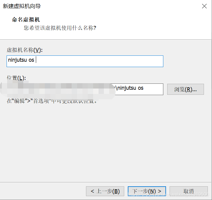Click the 虚拟机名称(V): label
This screenshot has width=212, height=200.
coord(24,50)
